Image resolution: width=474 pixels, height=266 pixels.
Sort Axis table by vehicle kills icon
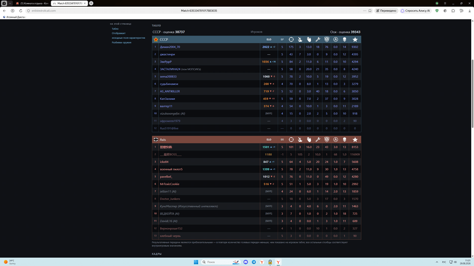tap(300, 140)
